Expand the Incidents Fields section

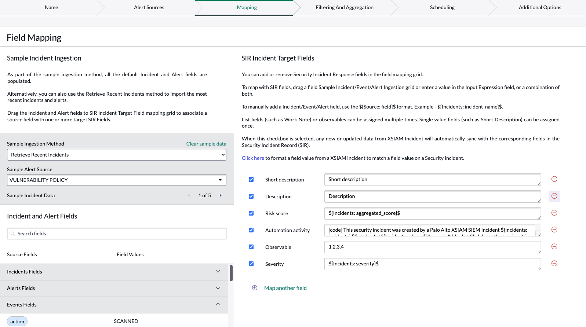click(114, 272)
